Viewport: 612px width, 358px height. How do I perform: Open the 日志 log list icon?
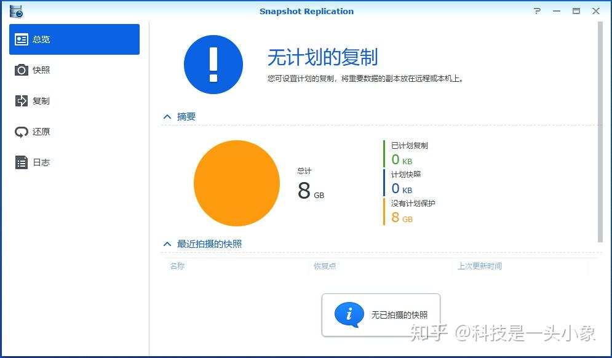pyautogui.click(x=21, y=162)
